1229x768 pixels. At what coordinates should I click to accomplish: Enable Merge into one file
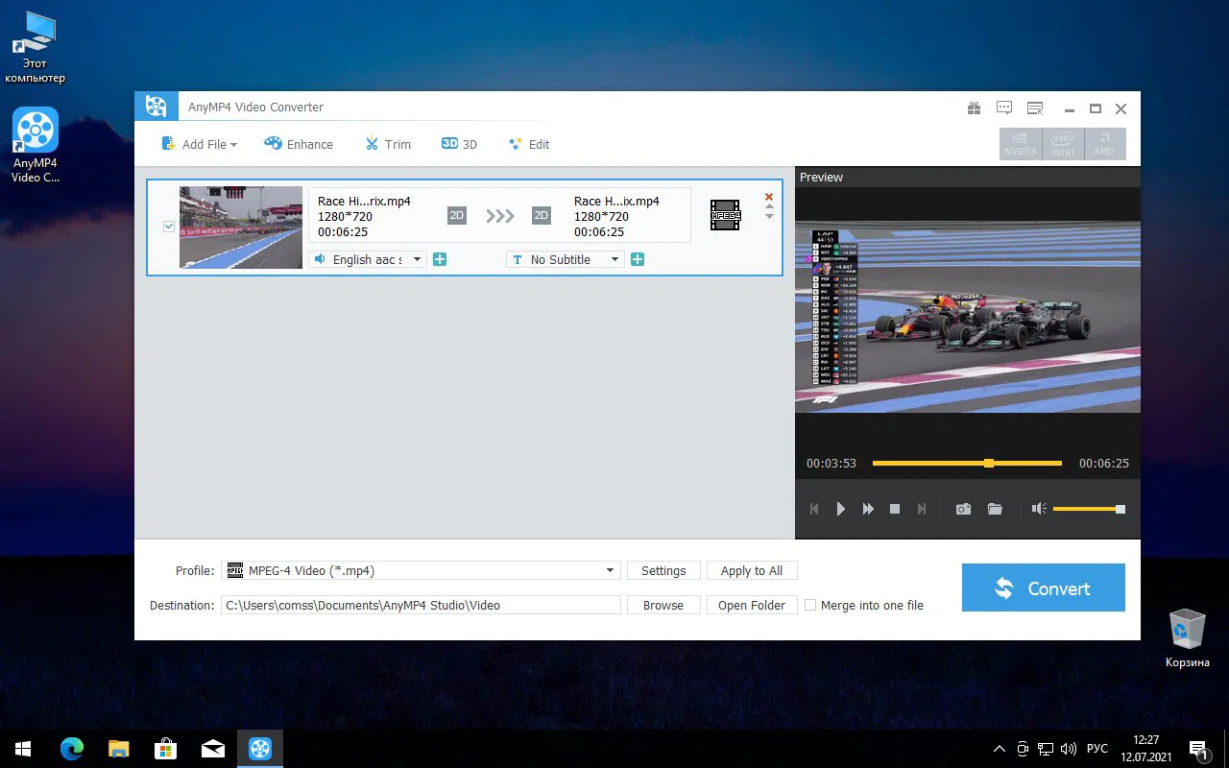(811, 605)
